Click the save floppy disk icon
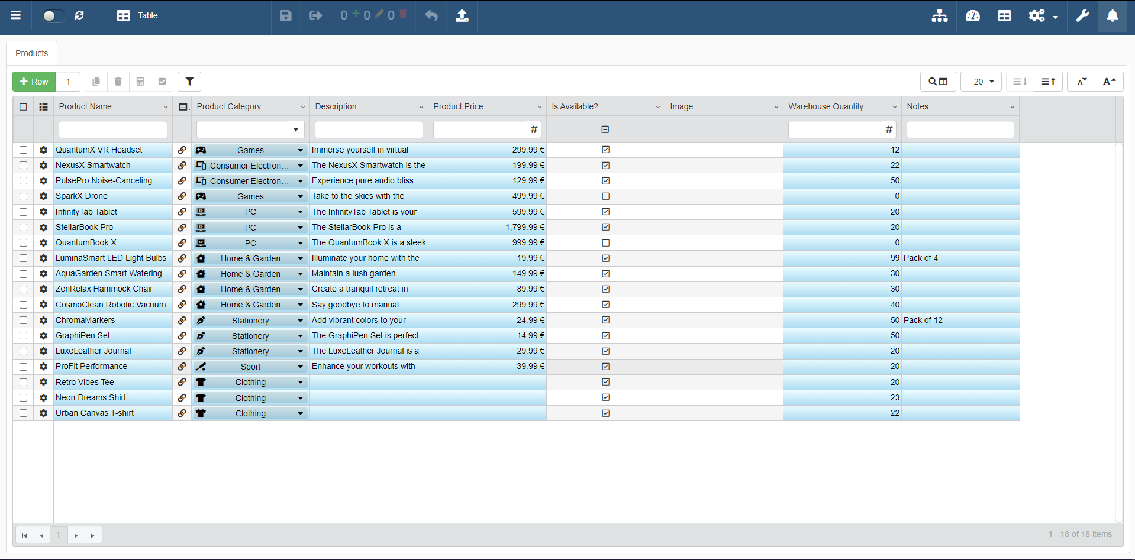Screen dimensions: 1135x560 [x=286, y=16]
